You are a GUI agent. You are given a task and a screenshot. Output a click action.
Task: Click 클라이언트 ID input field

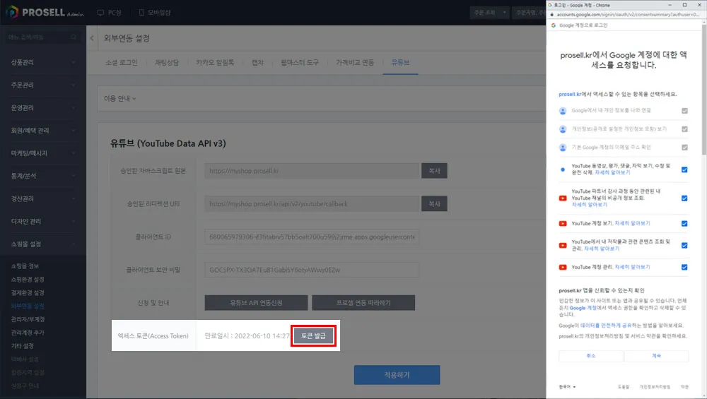312,237
